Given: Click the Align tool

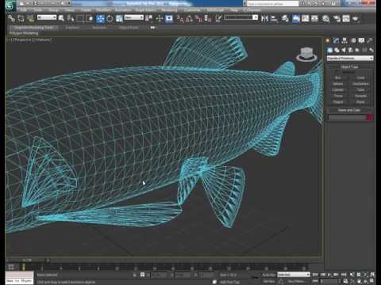Looking at the screenshot, I should [274, 18].
